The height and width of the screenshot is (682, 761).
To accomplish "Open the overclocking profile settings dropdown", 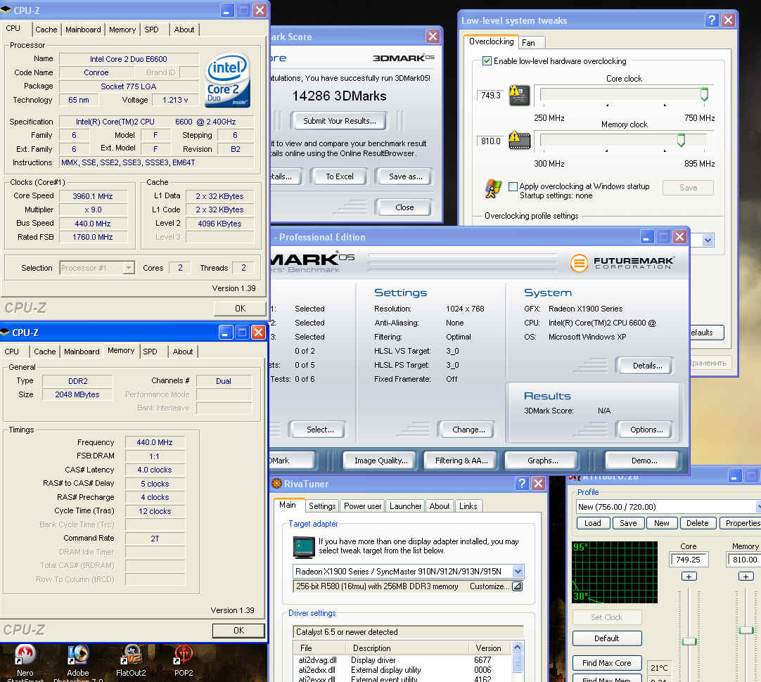I will (x=708, y=240).
